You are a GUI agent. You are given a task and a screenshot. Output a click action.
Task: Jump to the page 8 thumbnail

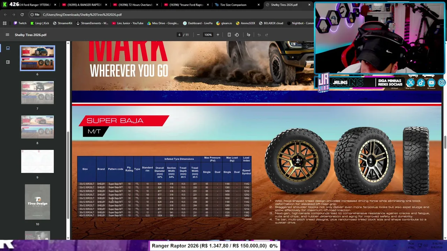(37, 127)
